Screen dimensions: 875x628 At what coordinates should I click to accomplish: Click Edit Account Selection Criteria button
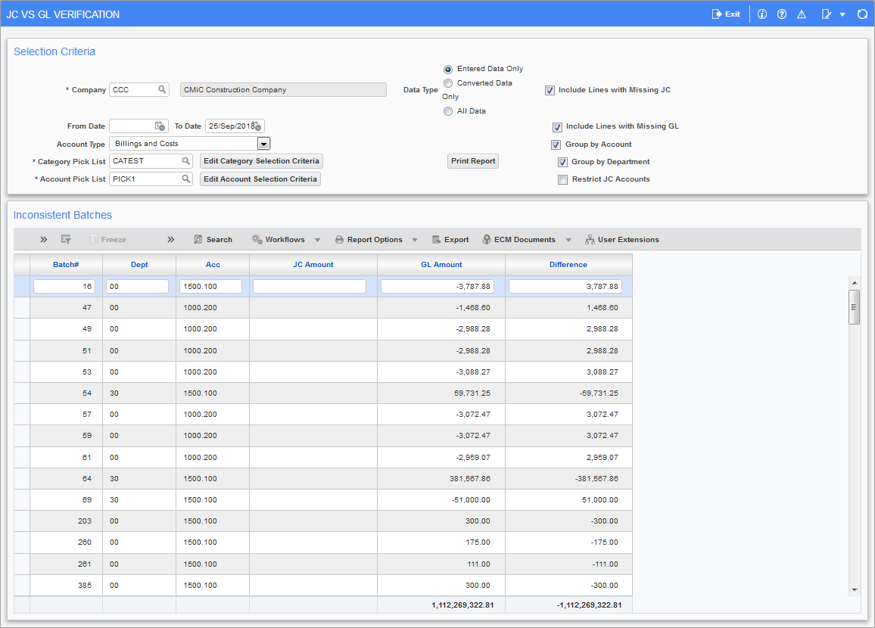coord(260,179)
